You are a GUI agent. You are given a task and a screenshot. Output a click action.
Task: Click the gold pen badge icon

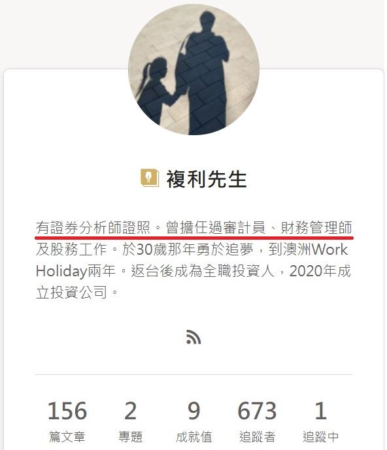click(150, 178)
